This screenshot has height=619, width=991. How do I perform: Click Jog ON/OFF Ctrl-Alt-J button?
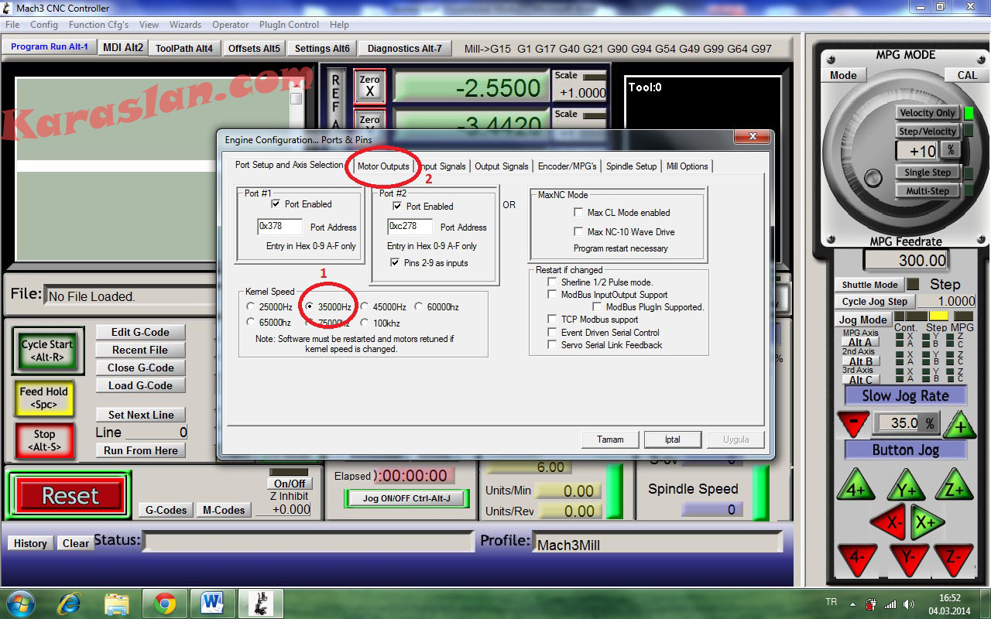click(x=406, y=498)
